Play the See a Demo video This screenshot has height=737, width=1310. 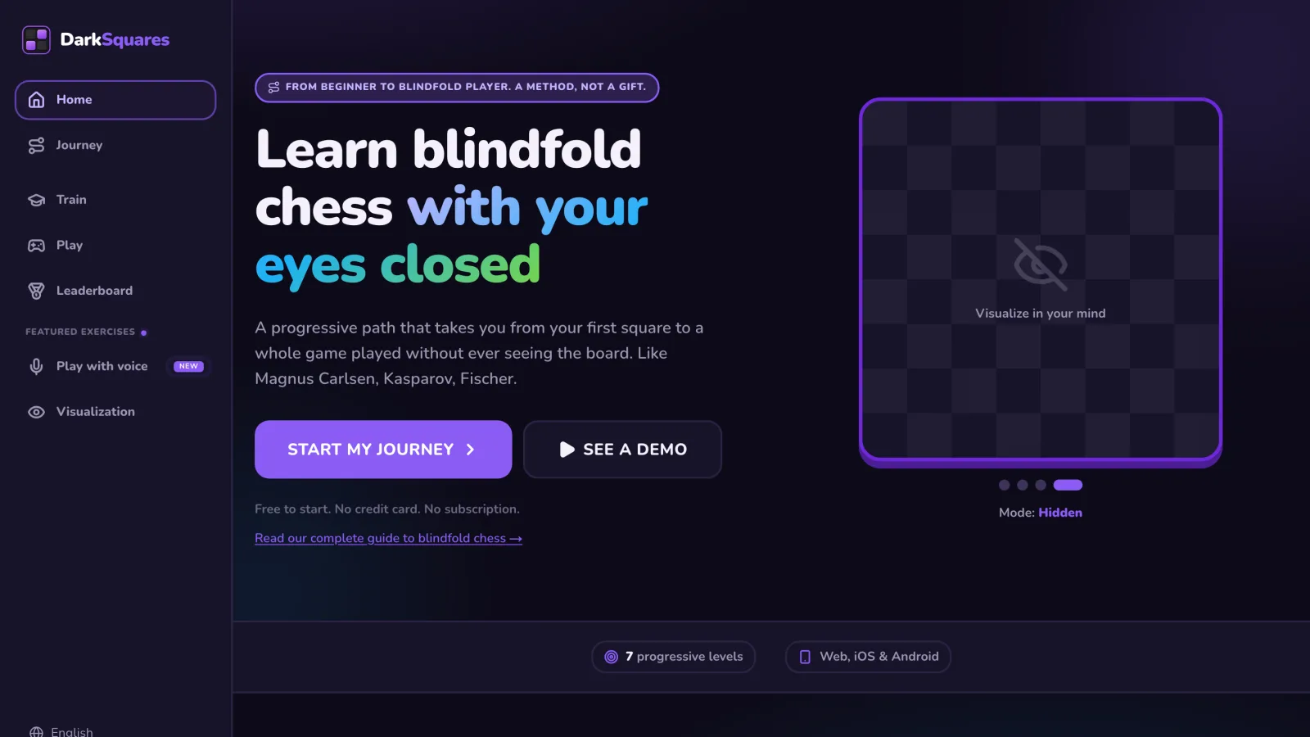622,450
